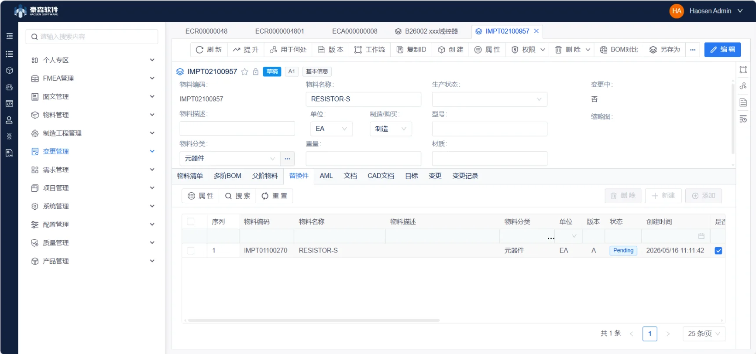Toggle the checked blue checkbox in row 1
This screenshot has width=756, height=354.
point(718,251)
